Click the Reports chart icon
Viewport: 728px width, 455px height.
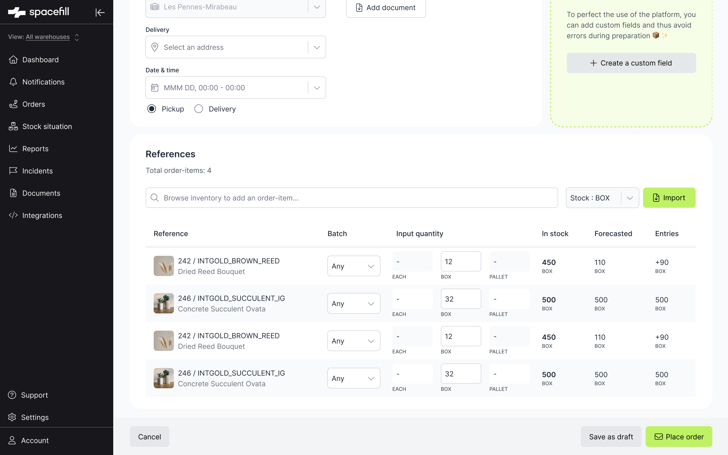point(13,149)
